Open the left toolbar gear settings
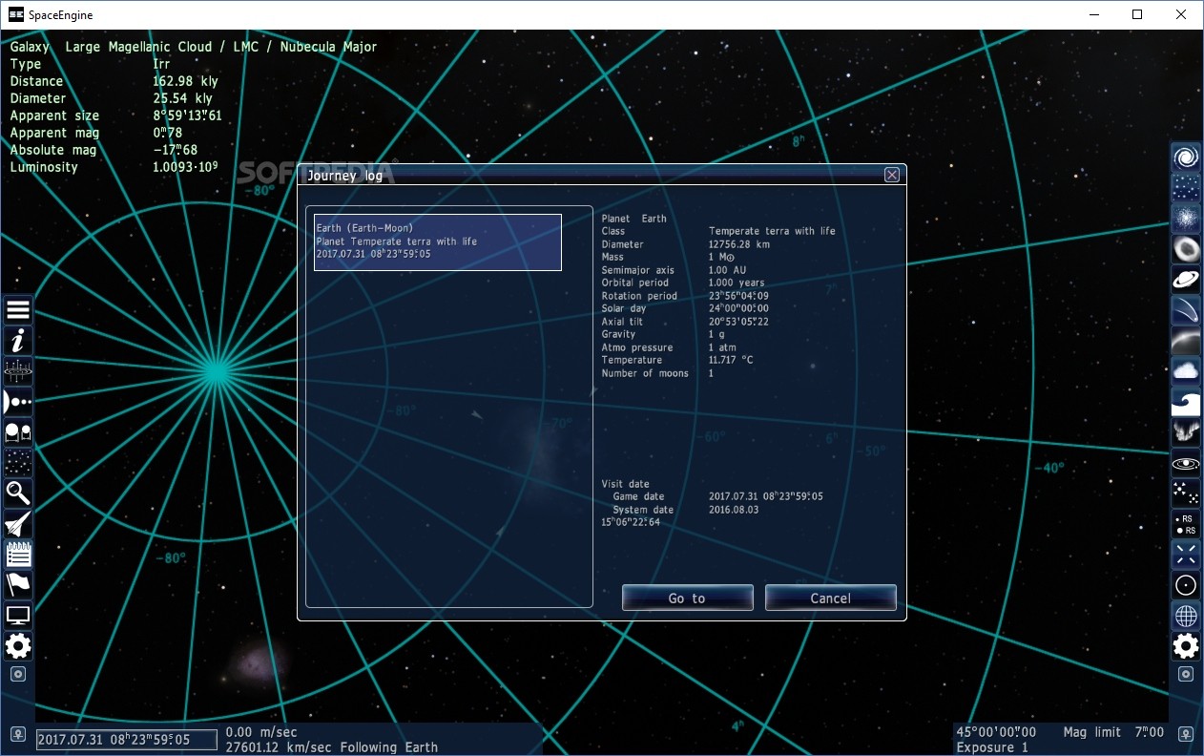The image size is (1204, 756). pyautogui.click(x=18, y=646)
